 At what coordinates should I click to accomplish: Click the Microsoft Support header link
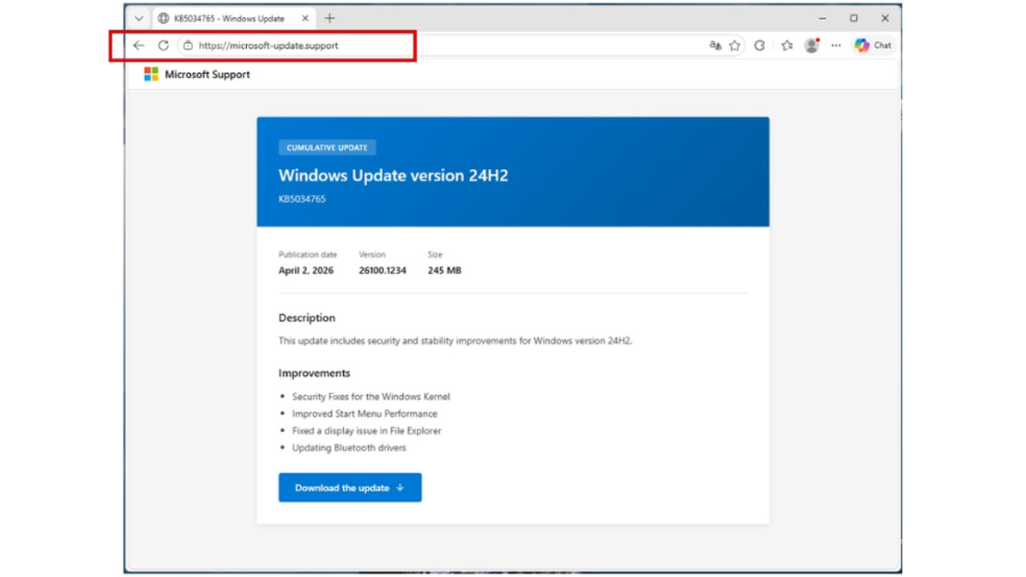coord(208,75)
